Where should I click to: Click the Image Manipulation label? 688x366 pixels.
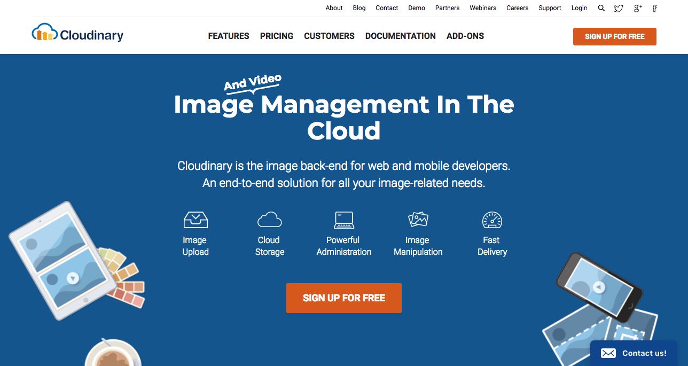click(418, 246)
